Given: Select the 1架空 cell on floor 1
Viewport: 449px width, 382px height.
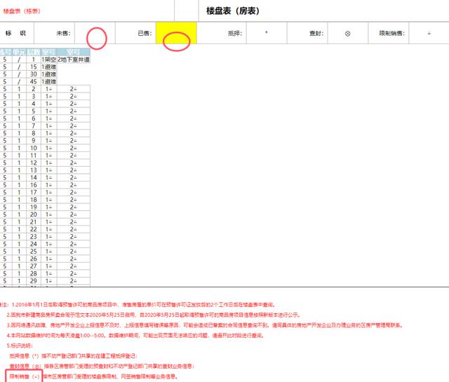Looking at the screenshot, I should 48,60.
